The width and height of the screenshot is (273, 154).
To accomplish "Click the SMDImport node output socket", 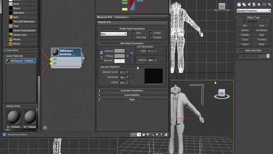I will point(83,58).
